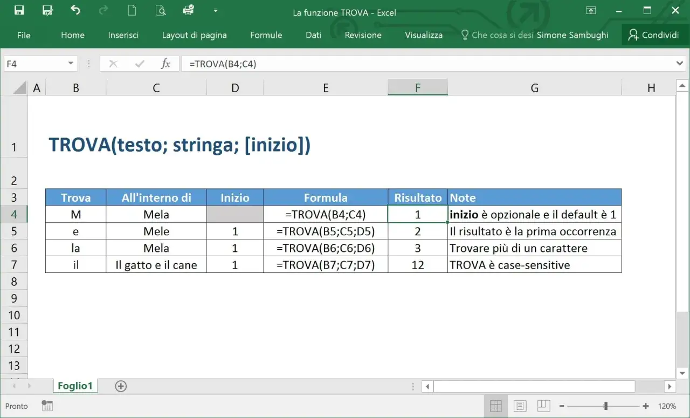The width and height of the screenshot is (690, 418).
Task: Click the Cancel X in formula bar
Action: tap(113, 64)
